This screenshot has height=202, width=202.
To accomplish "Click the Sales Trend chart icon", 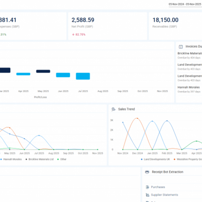I will coord(113,109).
